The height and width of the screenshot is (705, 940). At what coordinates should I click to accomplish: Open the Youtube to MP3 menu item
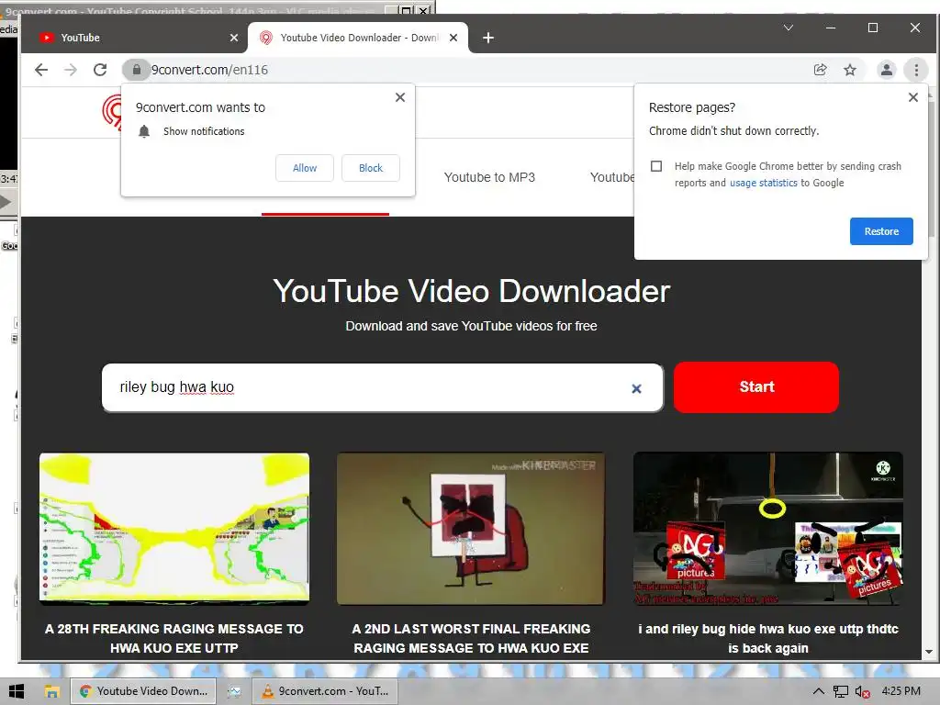(489, 177)
